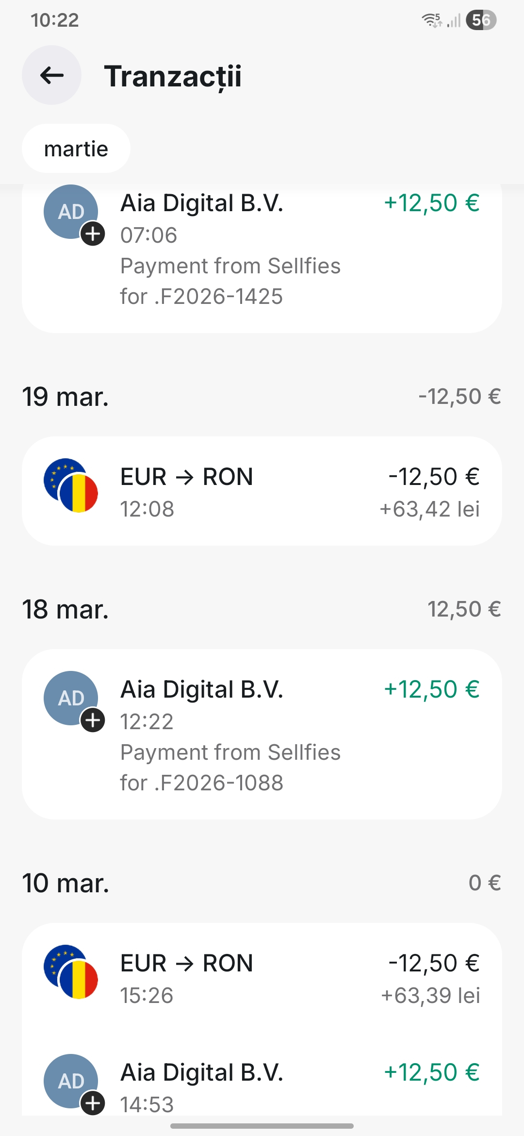524x1136 pixels.
Task: Tap the AD avatar at 14:53
Action: click(x=71, y=1082)
